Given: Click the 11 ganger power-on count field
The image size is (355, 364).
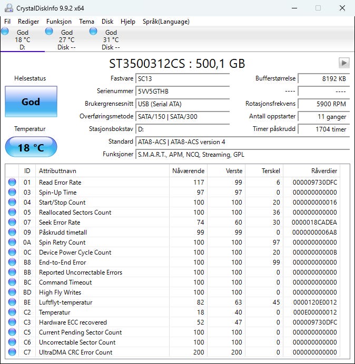Looking at the screenshot, I should click(x=324, y=117).
